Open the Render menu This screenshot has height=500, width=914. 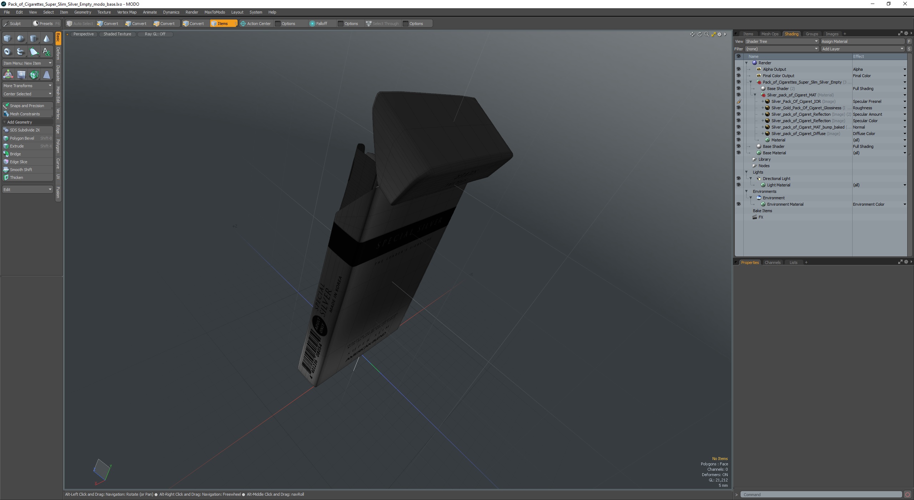(192, 12)
